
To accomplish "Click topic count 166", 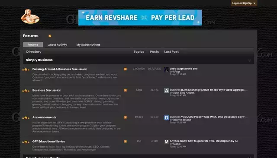I will 139,141.
